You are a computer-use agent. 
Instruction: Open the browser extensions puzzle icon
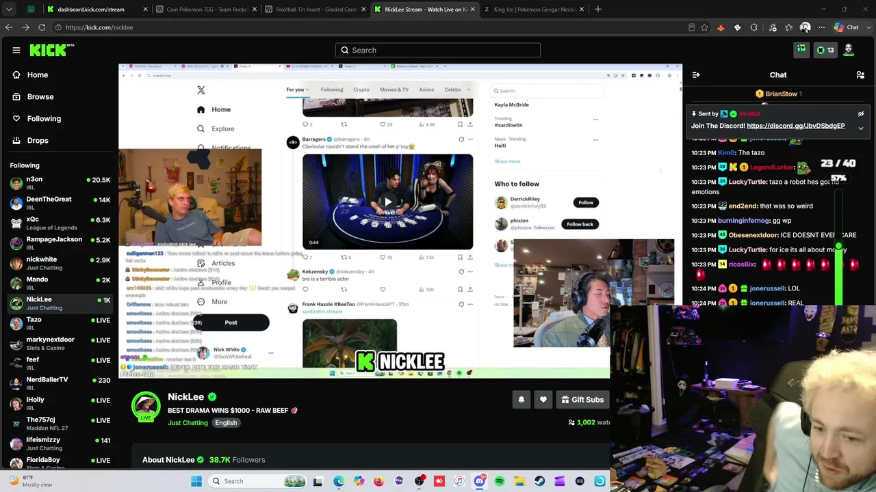(x=753, y=27)
